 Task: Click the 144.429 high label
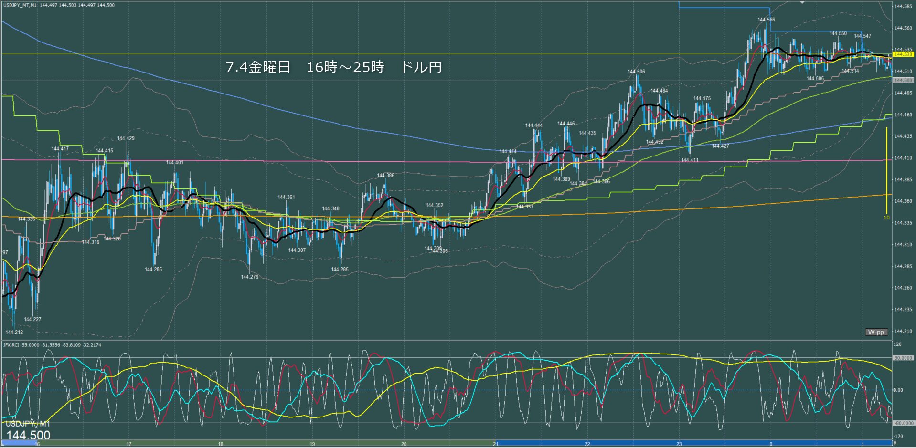pyautogui.click(x=126, y=138)
